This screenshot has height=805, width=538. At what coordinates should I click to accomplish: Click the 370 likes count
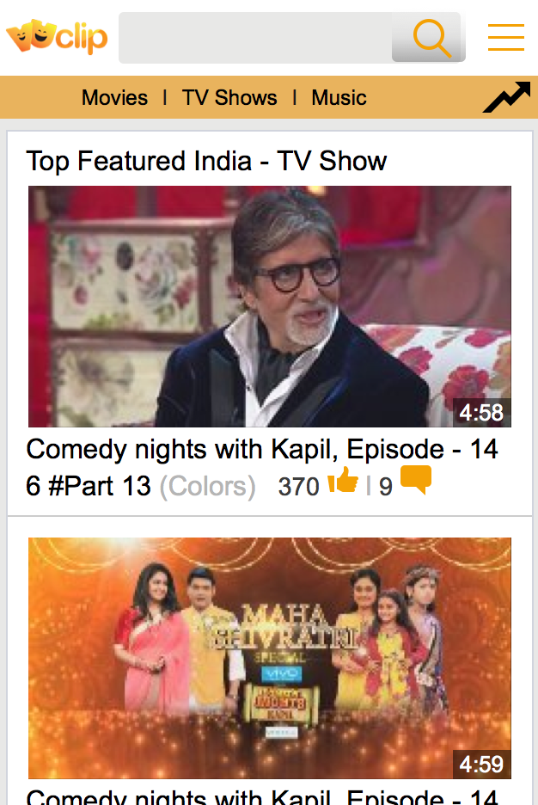298,487
